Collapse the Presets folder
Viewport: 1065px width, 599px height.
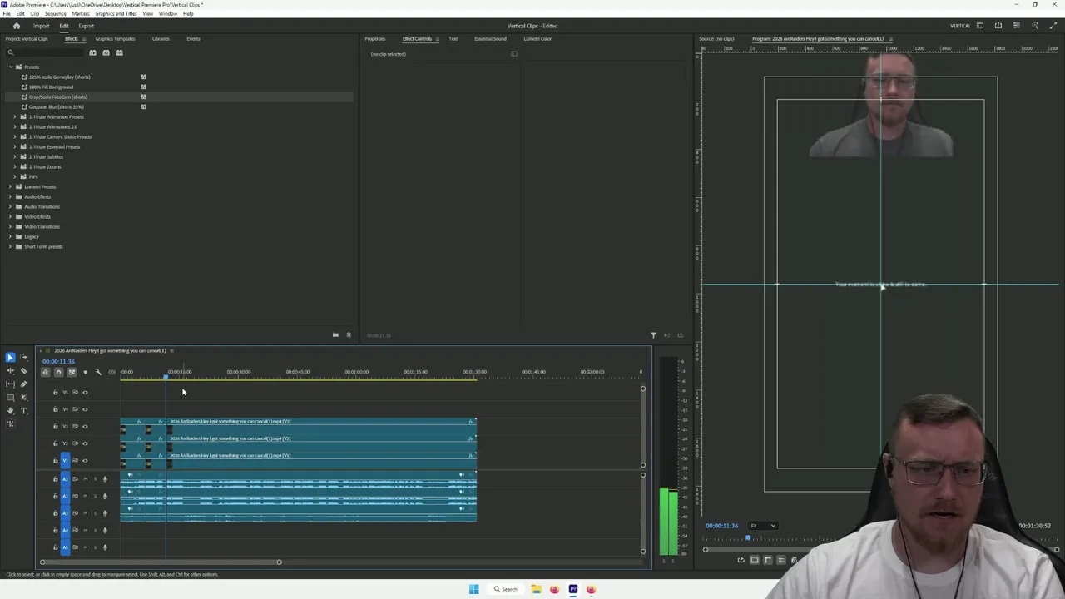click(x=11, y=67)
